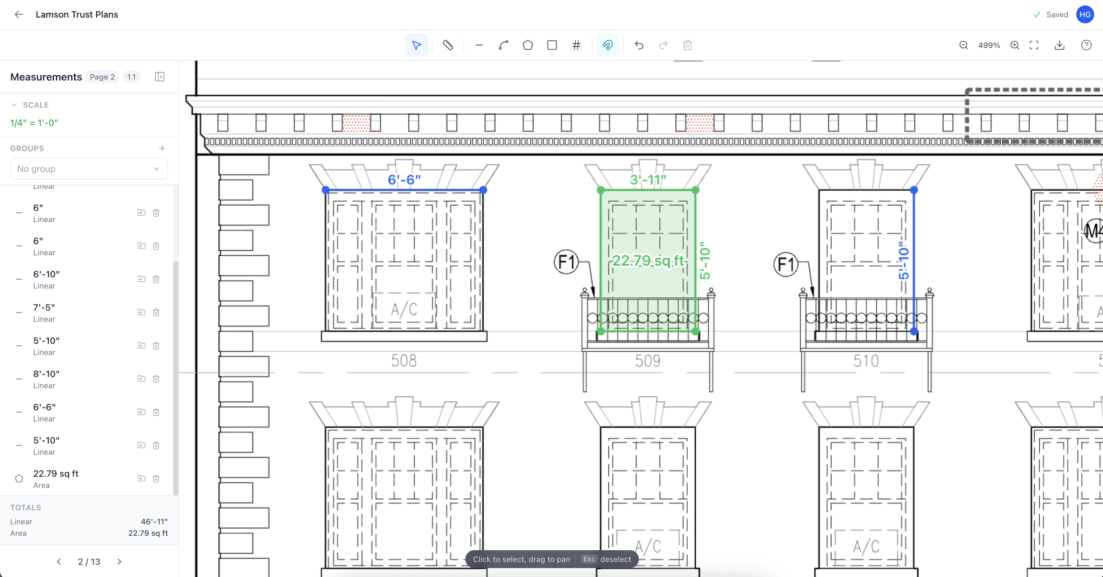Open the No group dropdown

[89, 169]
